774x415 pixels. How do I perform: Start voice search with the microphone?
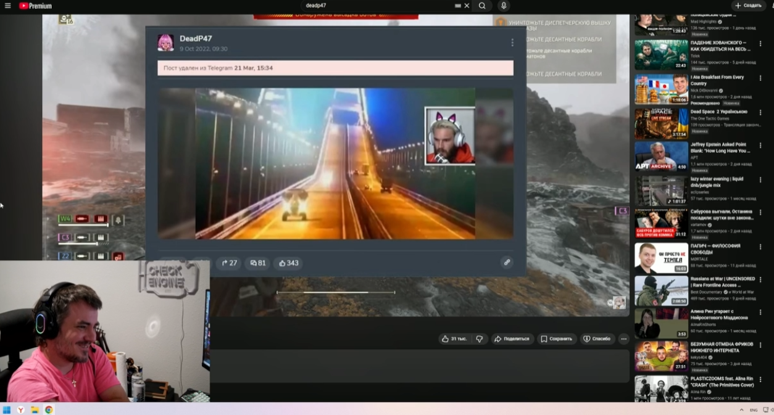click(x=504, y=6)
